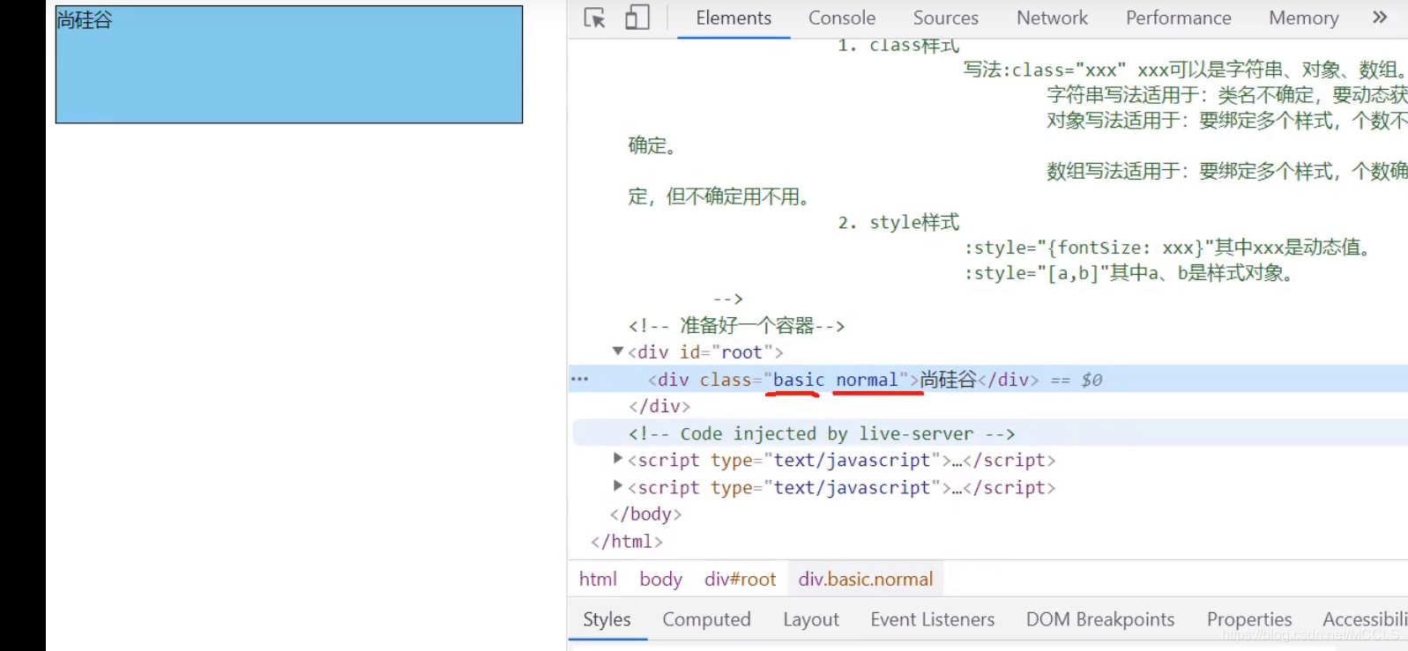Select the Layout pane tab
Screen dimensions: 1408x651
pyautogui.click(x=811, y=619)
